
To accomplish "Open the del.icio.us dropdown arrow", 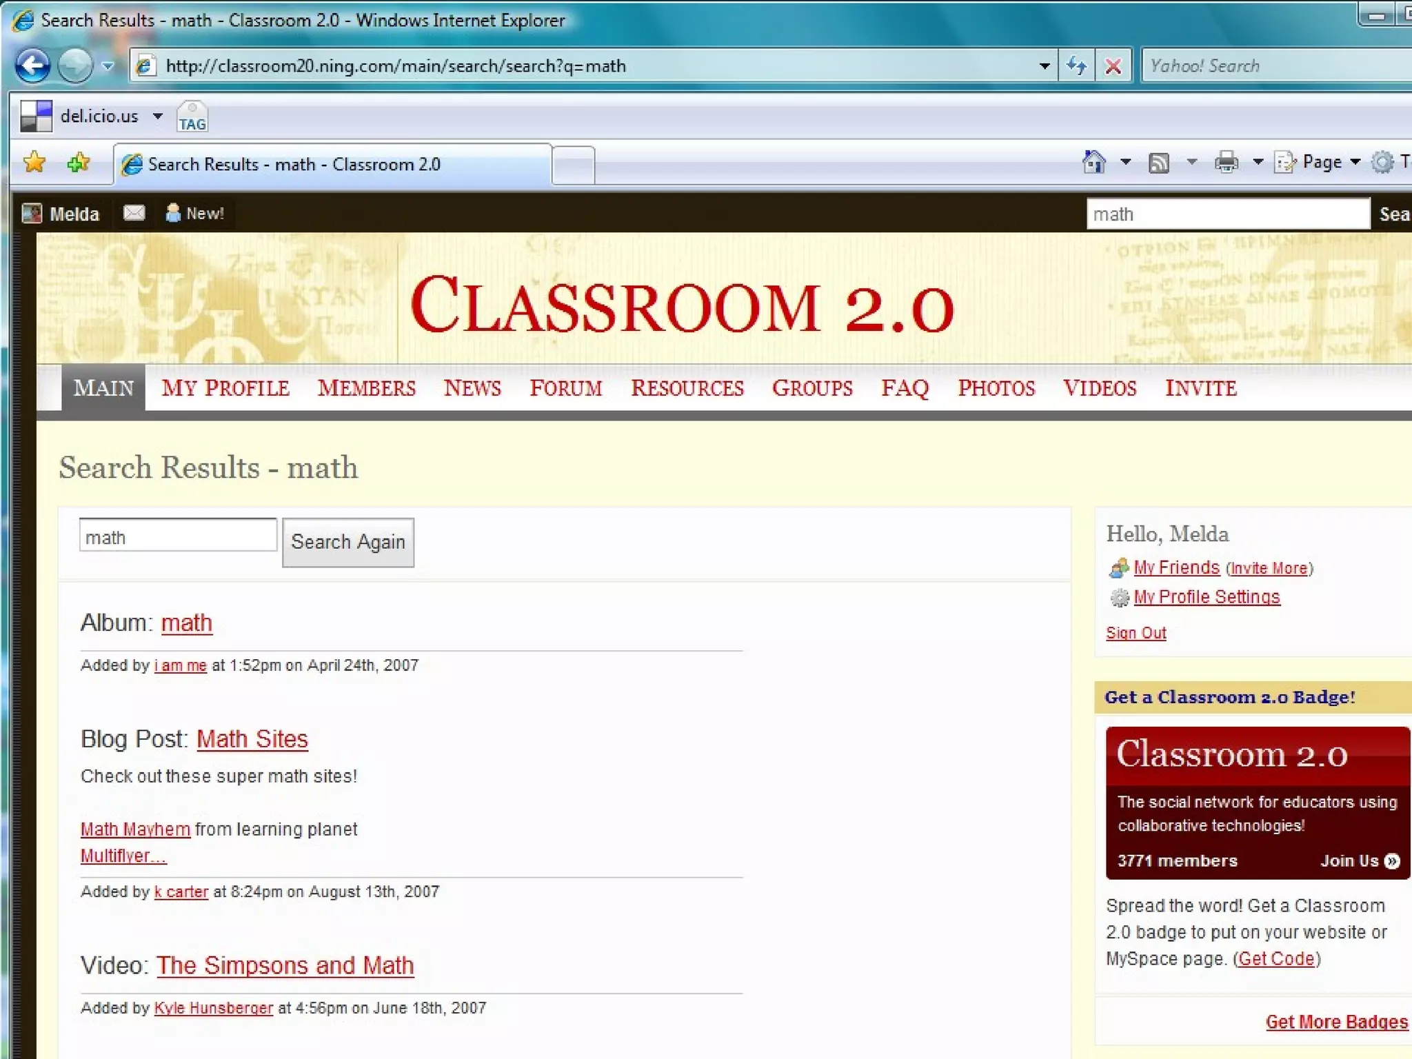I will 158,116.
